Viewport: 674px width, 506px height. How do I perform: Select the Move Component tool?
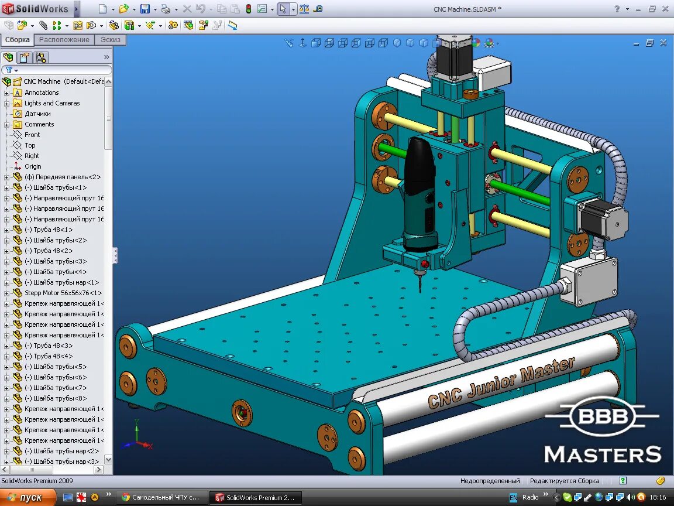pyautogui.click(x=91, y=25)
